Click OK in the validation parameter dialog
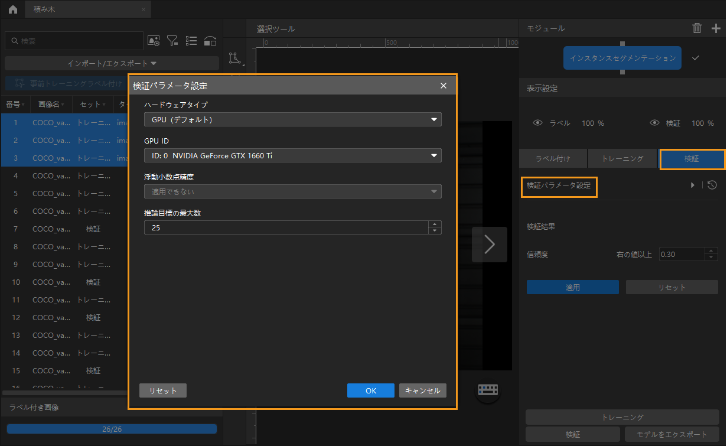This screenshot has height=446, width=727. coord(370,390)
